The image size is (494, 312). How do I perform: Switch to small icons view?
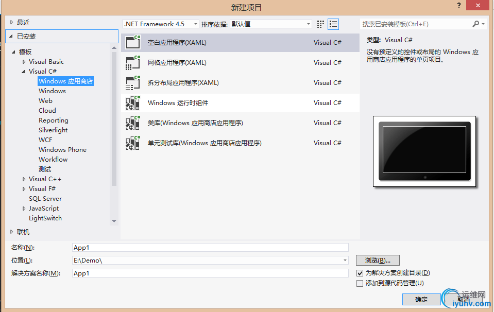320,24
